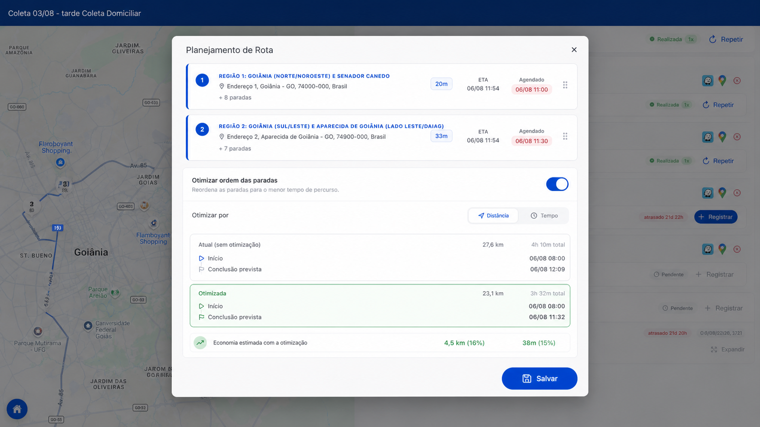Select the Tempo optimization option
The image size is (760, 427).
[x=544, y=216]
